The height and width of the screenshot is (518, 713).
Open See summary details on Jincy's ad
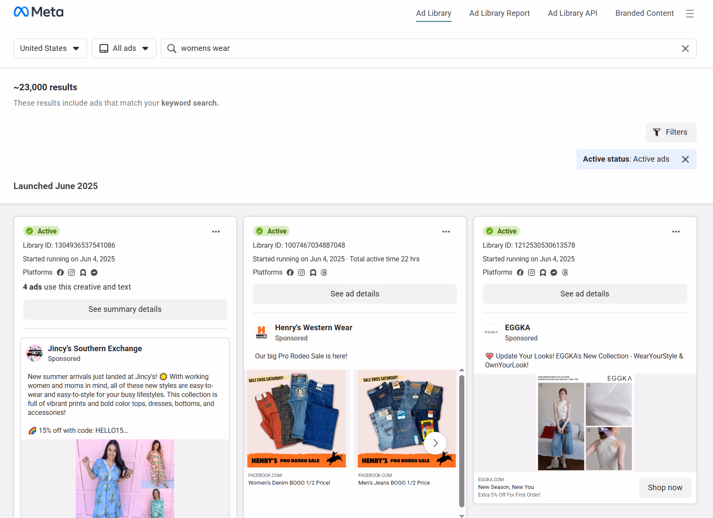pyautogui.click(x=125, y=309)
